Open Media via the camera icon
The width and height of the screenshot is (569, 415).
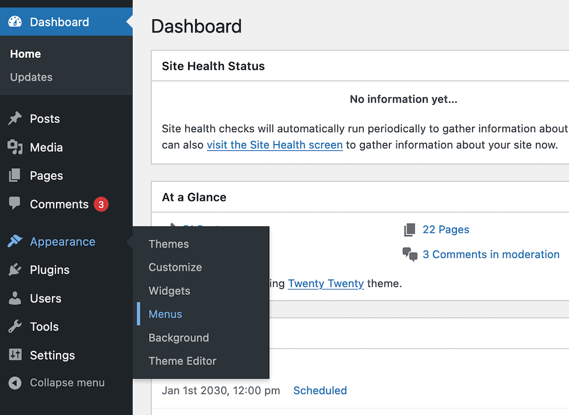tap(14, 147)
